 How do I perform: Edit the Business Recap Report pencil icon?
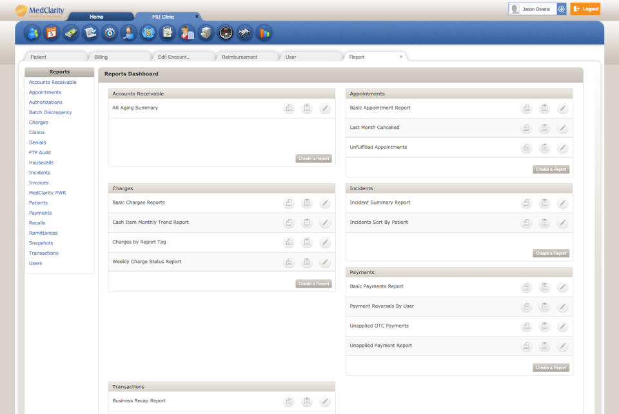coord(324,401)
